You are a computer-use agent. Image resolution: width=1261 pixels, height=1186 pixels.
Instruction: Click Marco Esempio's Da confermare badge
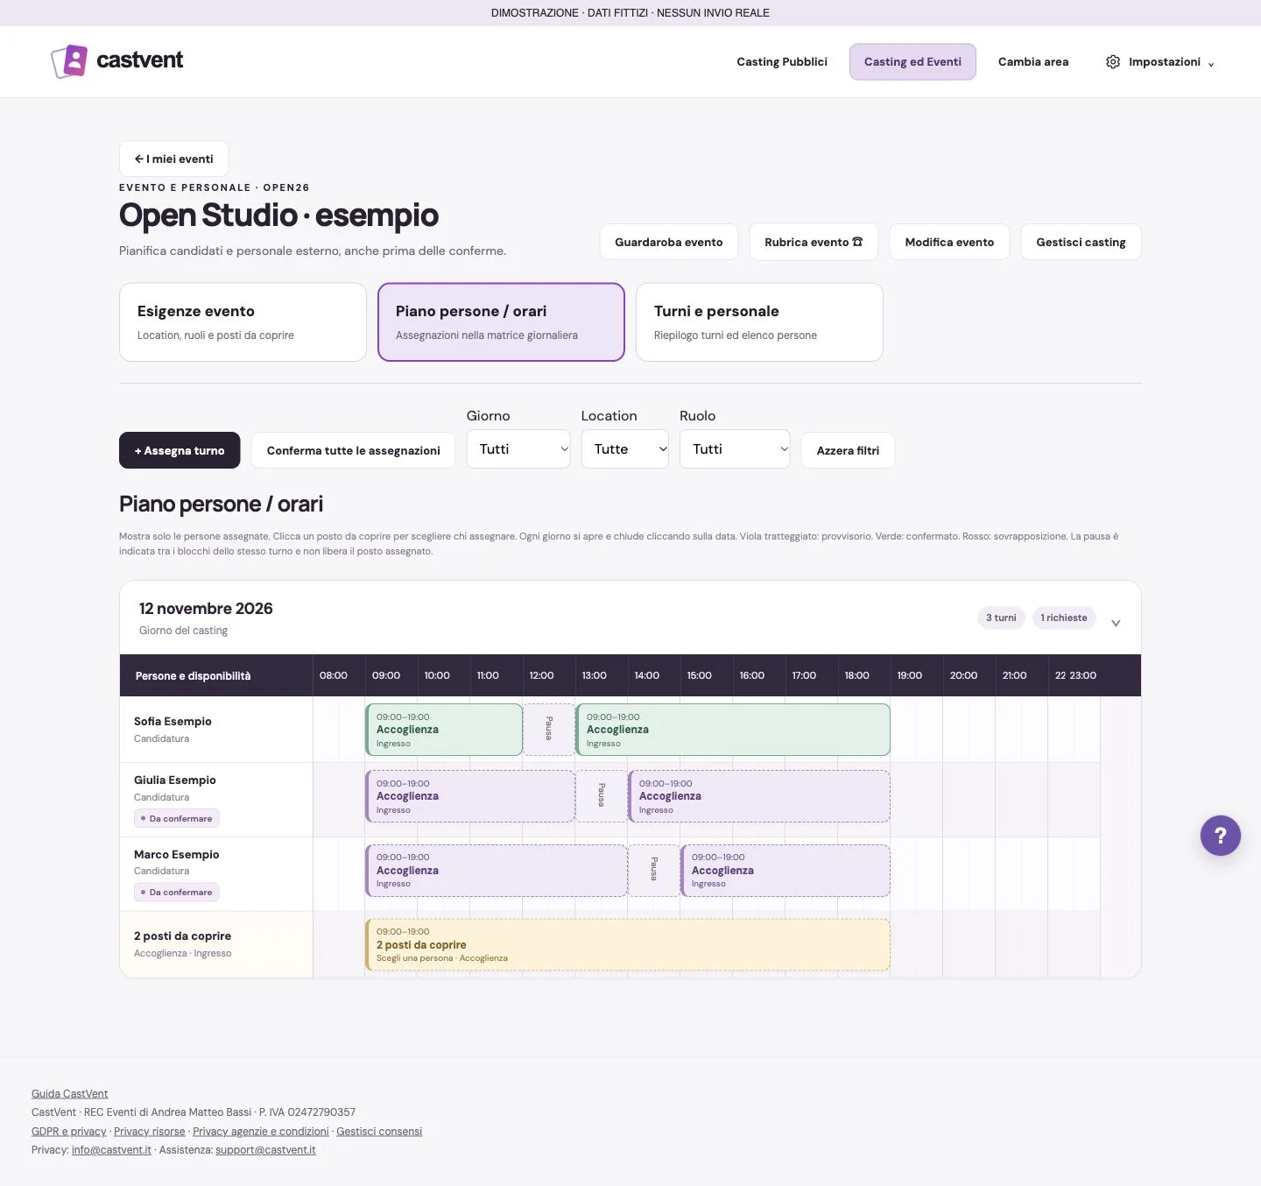pyautogui.click(x=177, y=892)
